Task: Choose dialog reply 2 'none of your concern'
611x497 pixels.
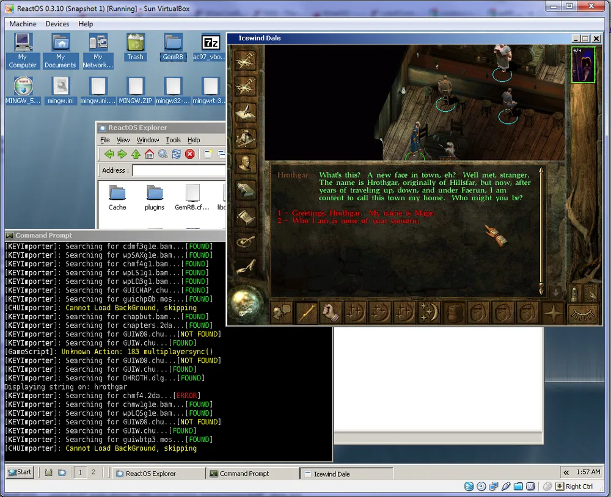Action: 348,221
